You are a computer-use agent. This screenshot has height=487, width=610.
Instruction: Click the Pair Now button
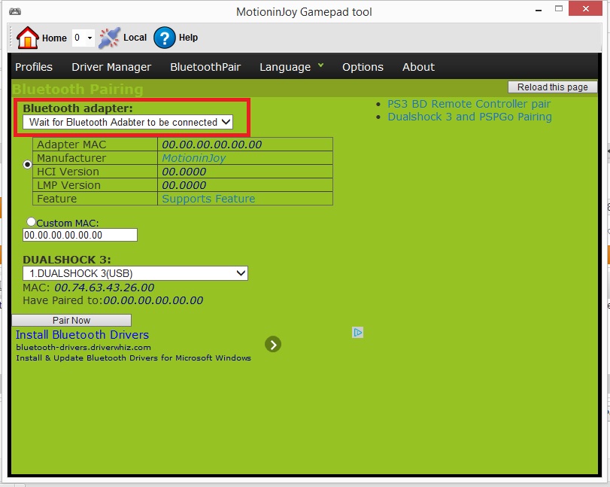pyautogui.click(x=71, y=321)
